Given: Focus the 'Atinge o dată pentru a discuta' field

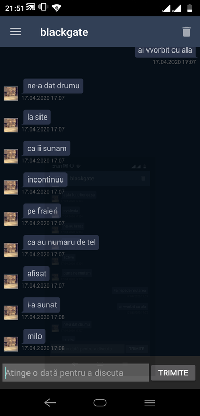Looking at the screenshot, I should click(x=75, y=373).
